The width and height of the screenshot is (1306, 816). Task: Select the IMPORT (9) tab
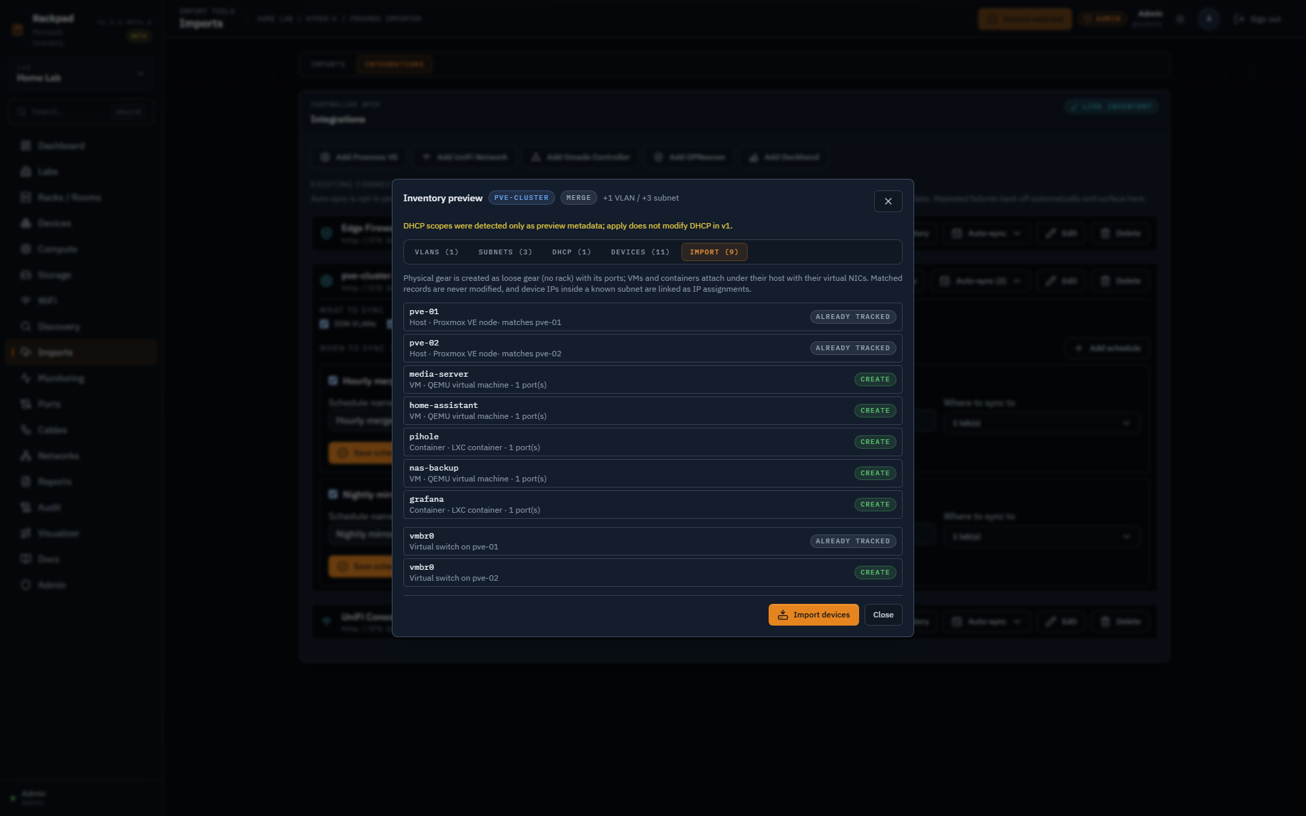click(714, 252)
